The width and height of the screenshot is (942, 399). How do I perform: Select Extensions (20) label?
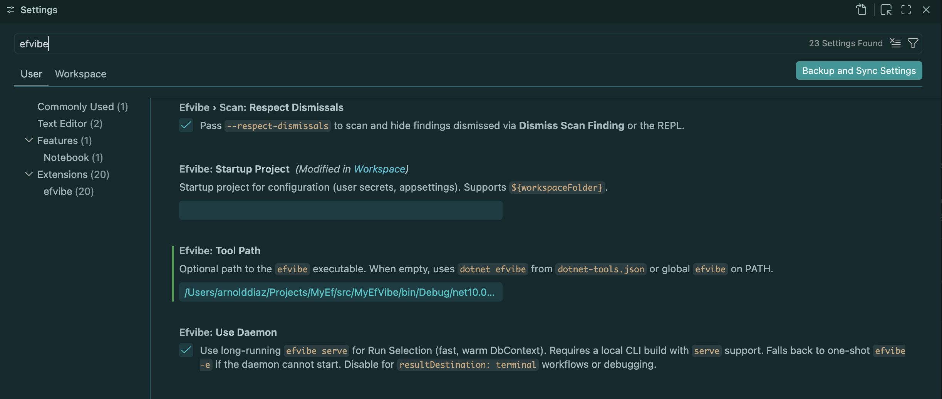(x=73, y=174)
